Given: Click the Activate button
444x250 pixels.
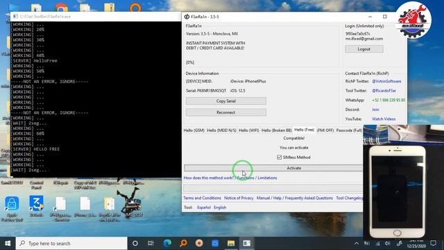Looking at the screenshot, I should [x=273, y=168].
